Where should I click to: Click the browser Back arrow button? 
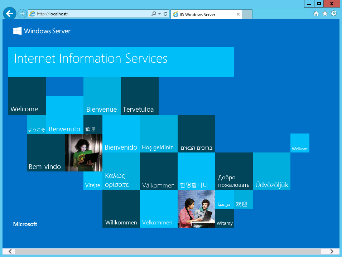9,14
